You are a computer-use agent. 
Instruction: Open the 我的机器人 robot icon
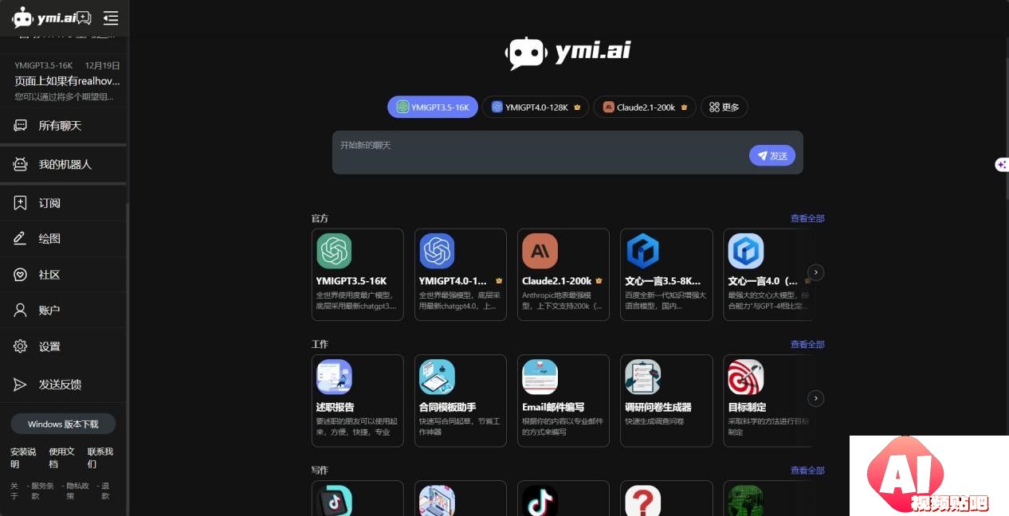21,164
